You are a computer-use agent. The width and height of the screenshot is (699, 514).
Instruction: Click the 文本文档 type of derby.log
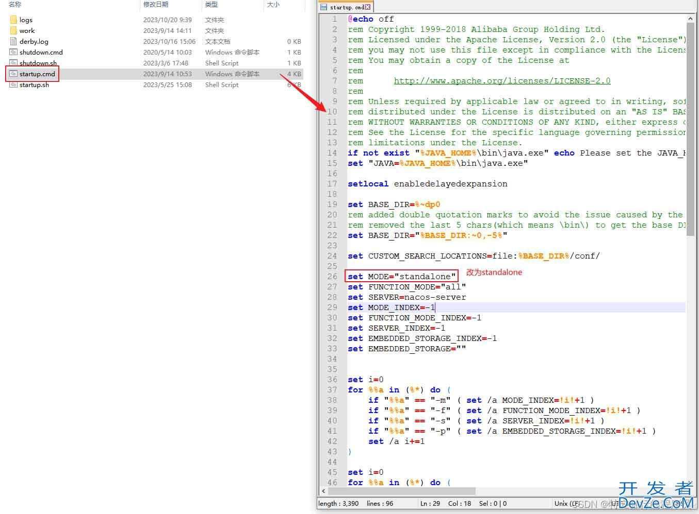218,41
